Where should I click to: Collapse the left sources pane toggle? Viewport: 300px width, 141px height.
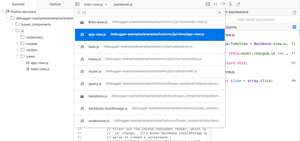point(77,4)
